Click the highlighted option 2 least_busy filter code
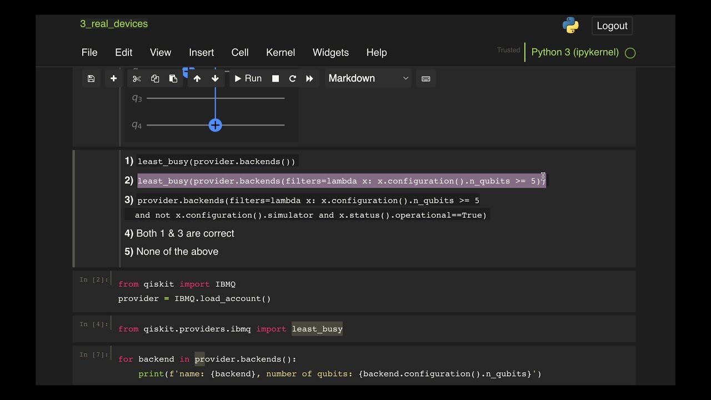The width and height of the screenshot is (711, 400). point(342,181)
